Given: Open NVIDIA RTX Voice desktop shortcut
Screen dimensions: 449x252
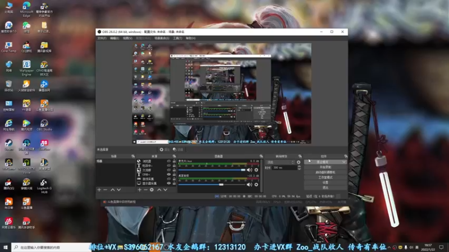Looking at the screenshot, I should click(x=26, y=166).
